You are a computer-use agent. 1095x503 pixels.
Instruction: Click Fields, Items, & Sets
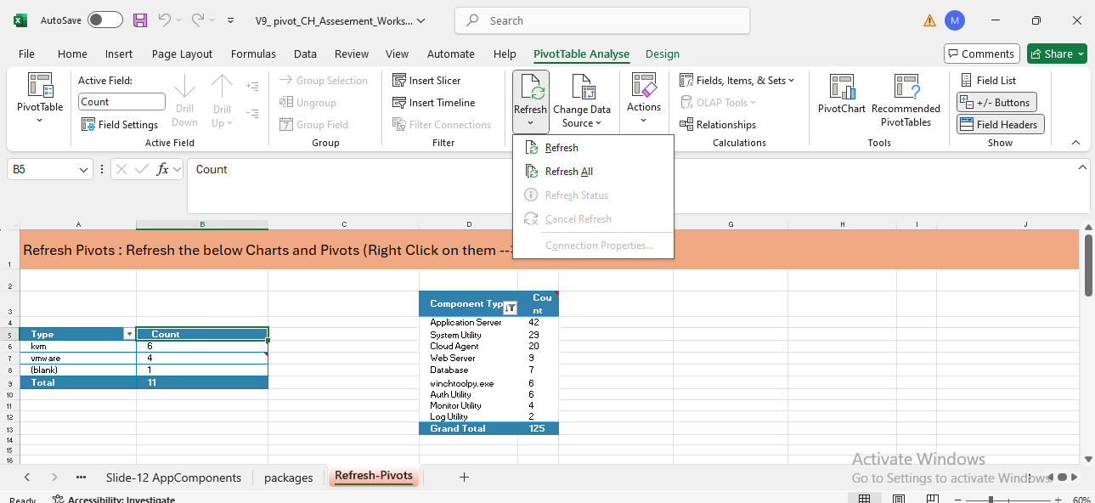click(x=736, y=80)
